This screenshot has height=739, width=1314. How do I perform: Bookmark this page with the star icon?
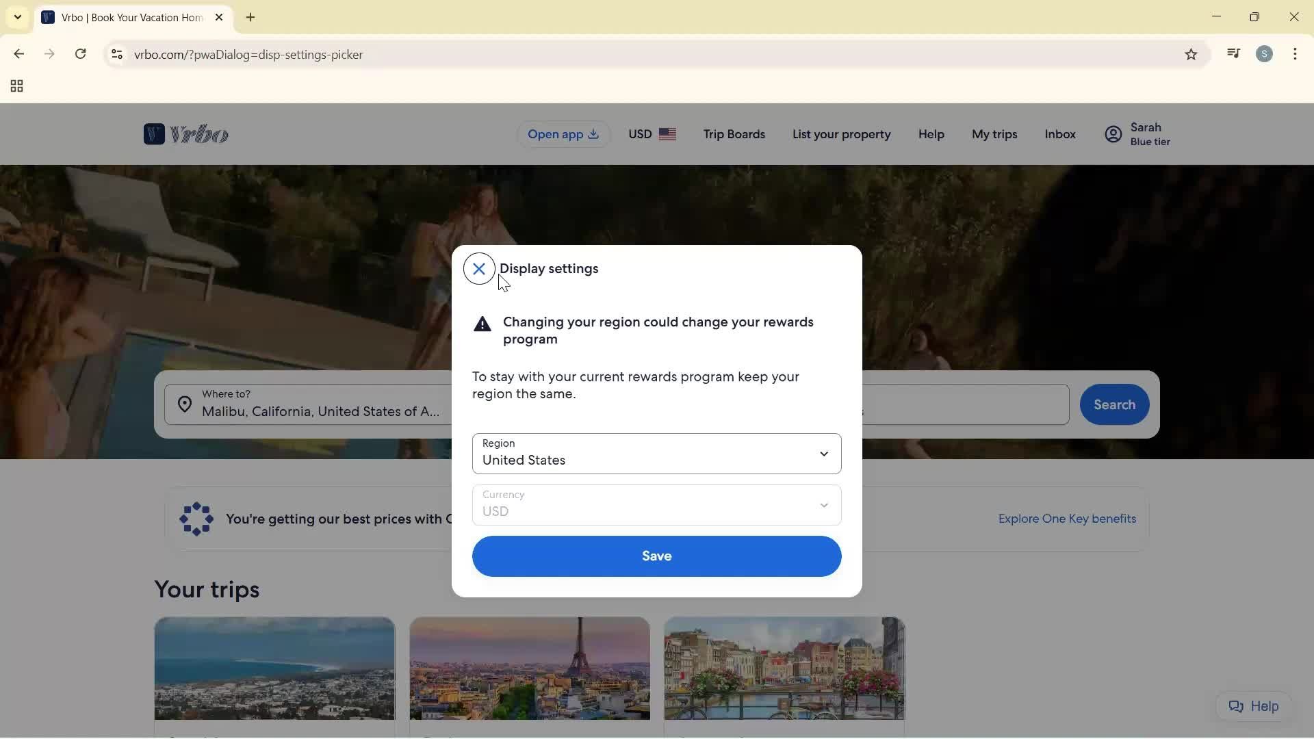[1191, 54]
